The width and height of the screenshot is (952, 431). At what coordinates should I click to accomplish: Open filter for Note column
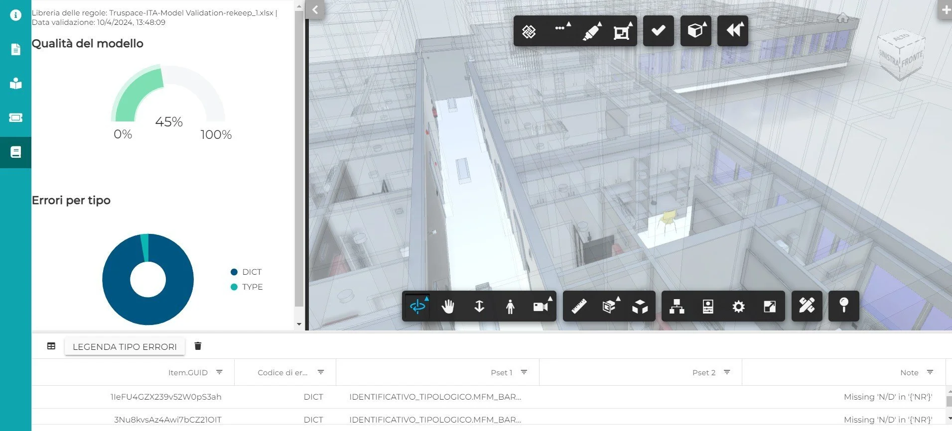tap(930, 372)
